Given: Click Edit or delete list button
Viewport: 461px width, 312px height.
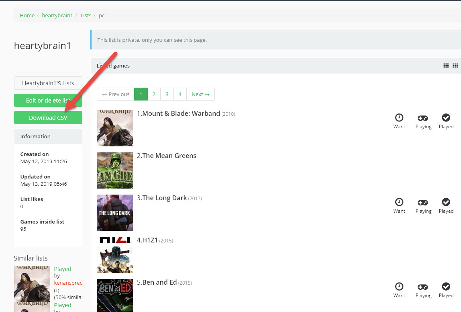Looking at the screenshot, I should tap(48, 101).
